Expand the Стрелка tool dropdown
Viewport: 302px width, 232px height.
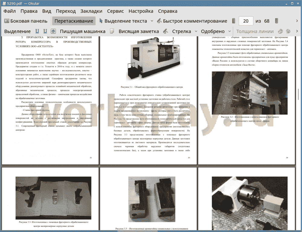[196, 31]
